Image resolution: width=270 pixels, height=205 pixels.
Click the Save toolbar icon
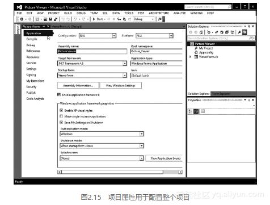click(x=50, y=19)
